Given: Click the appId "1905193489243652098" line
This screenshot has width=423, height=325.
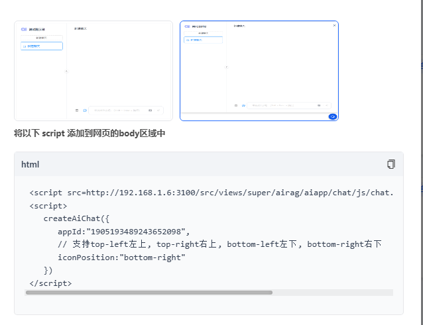Looking at the screenshot, I should coord(124,232).
